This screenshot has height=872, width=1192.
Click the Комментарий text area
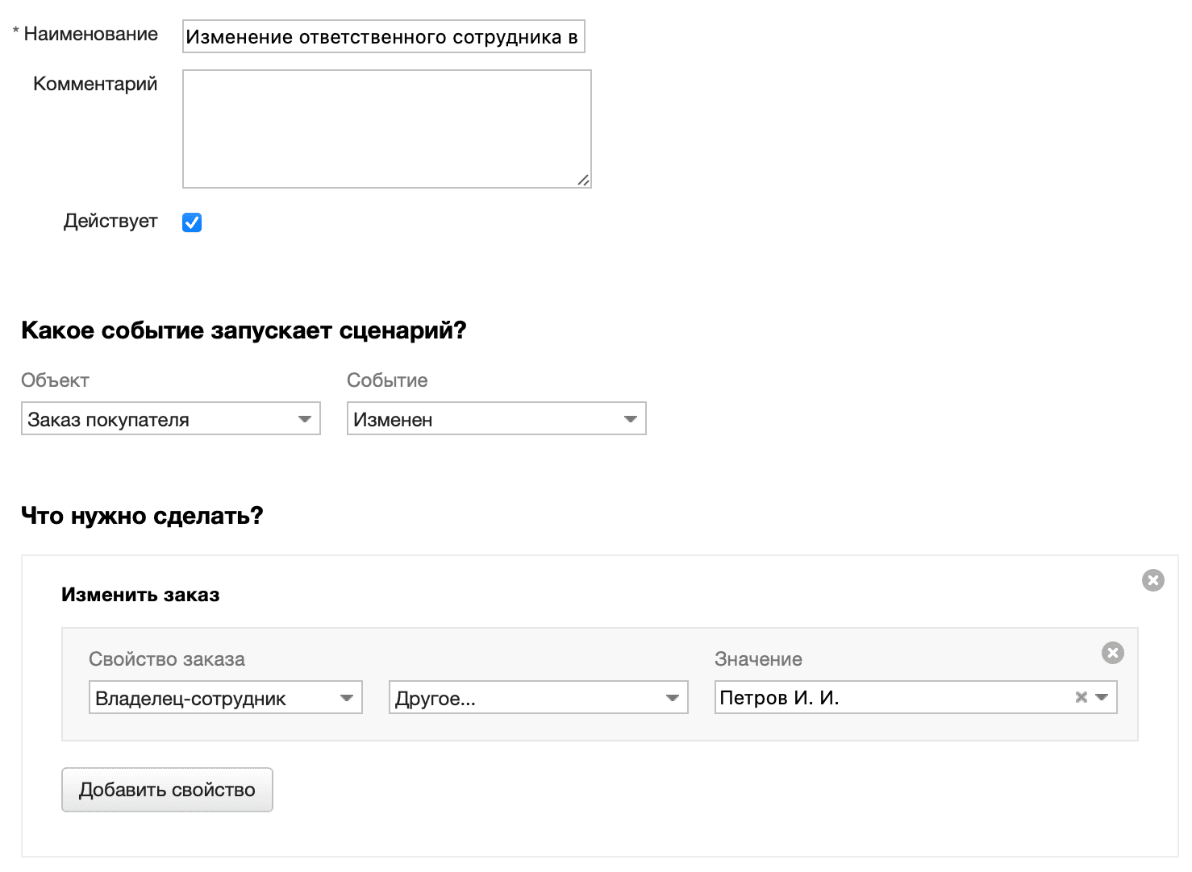click(x=387, y=127)
